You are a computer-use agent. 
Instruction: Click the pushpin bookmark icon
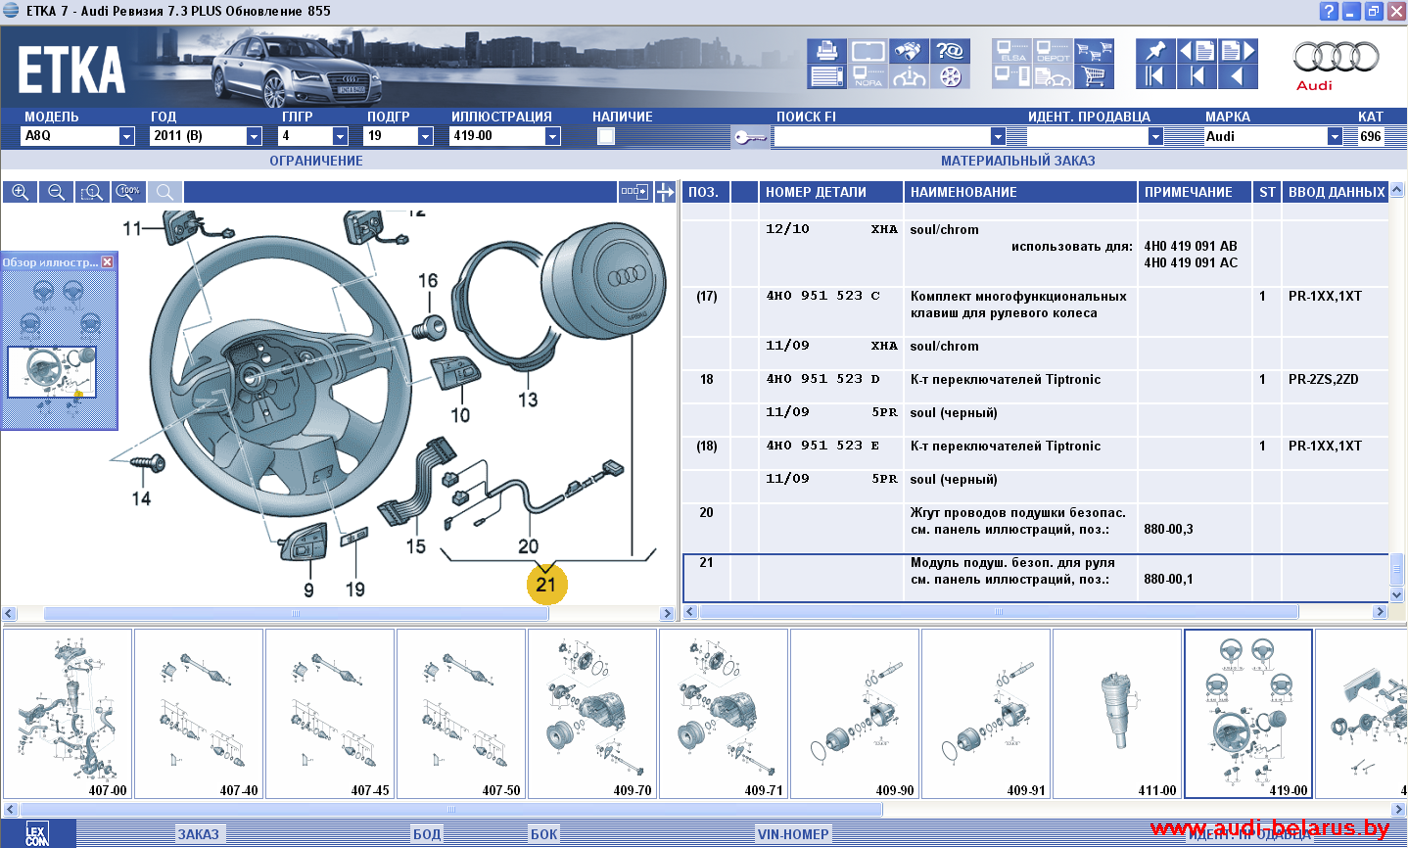1154,51
